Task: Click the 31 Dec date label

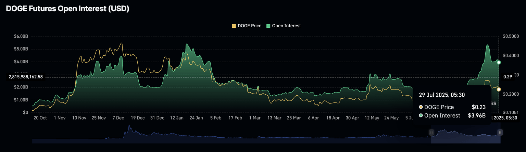Action: point(157,118)
